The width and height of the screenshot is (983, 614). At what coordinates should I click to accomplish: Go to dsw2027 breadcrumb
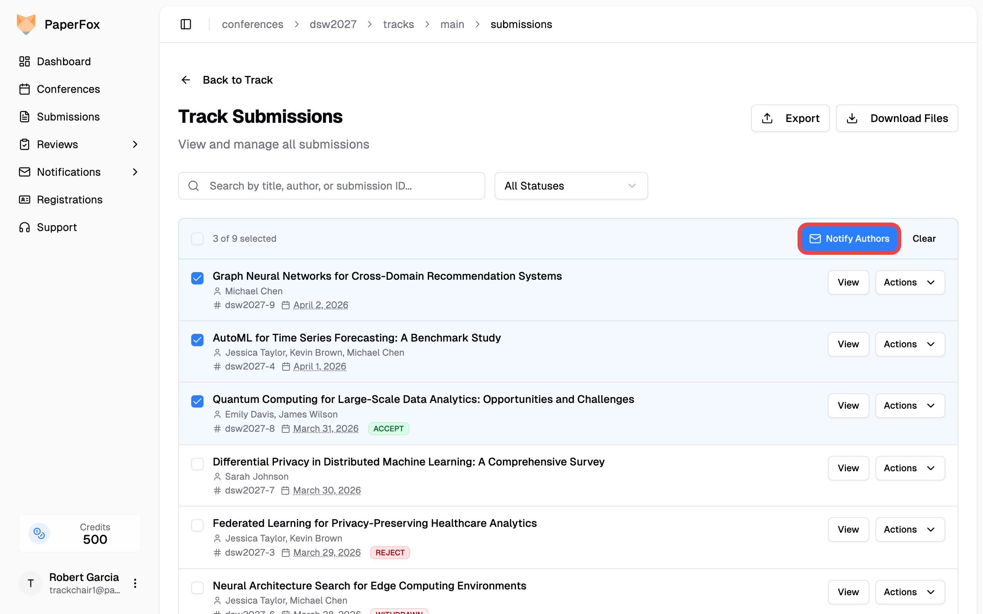coord(333,24)
